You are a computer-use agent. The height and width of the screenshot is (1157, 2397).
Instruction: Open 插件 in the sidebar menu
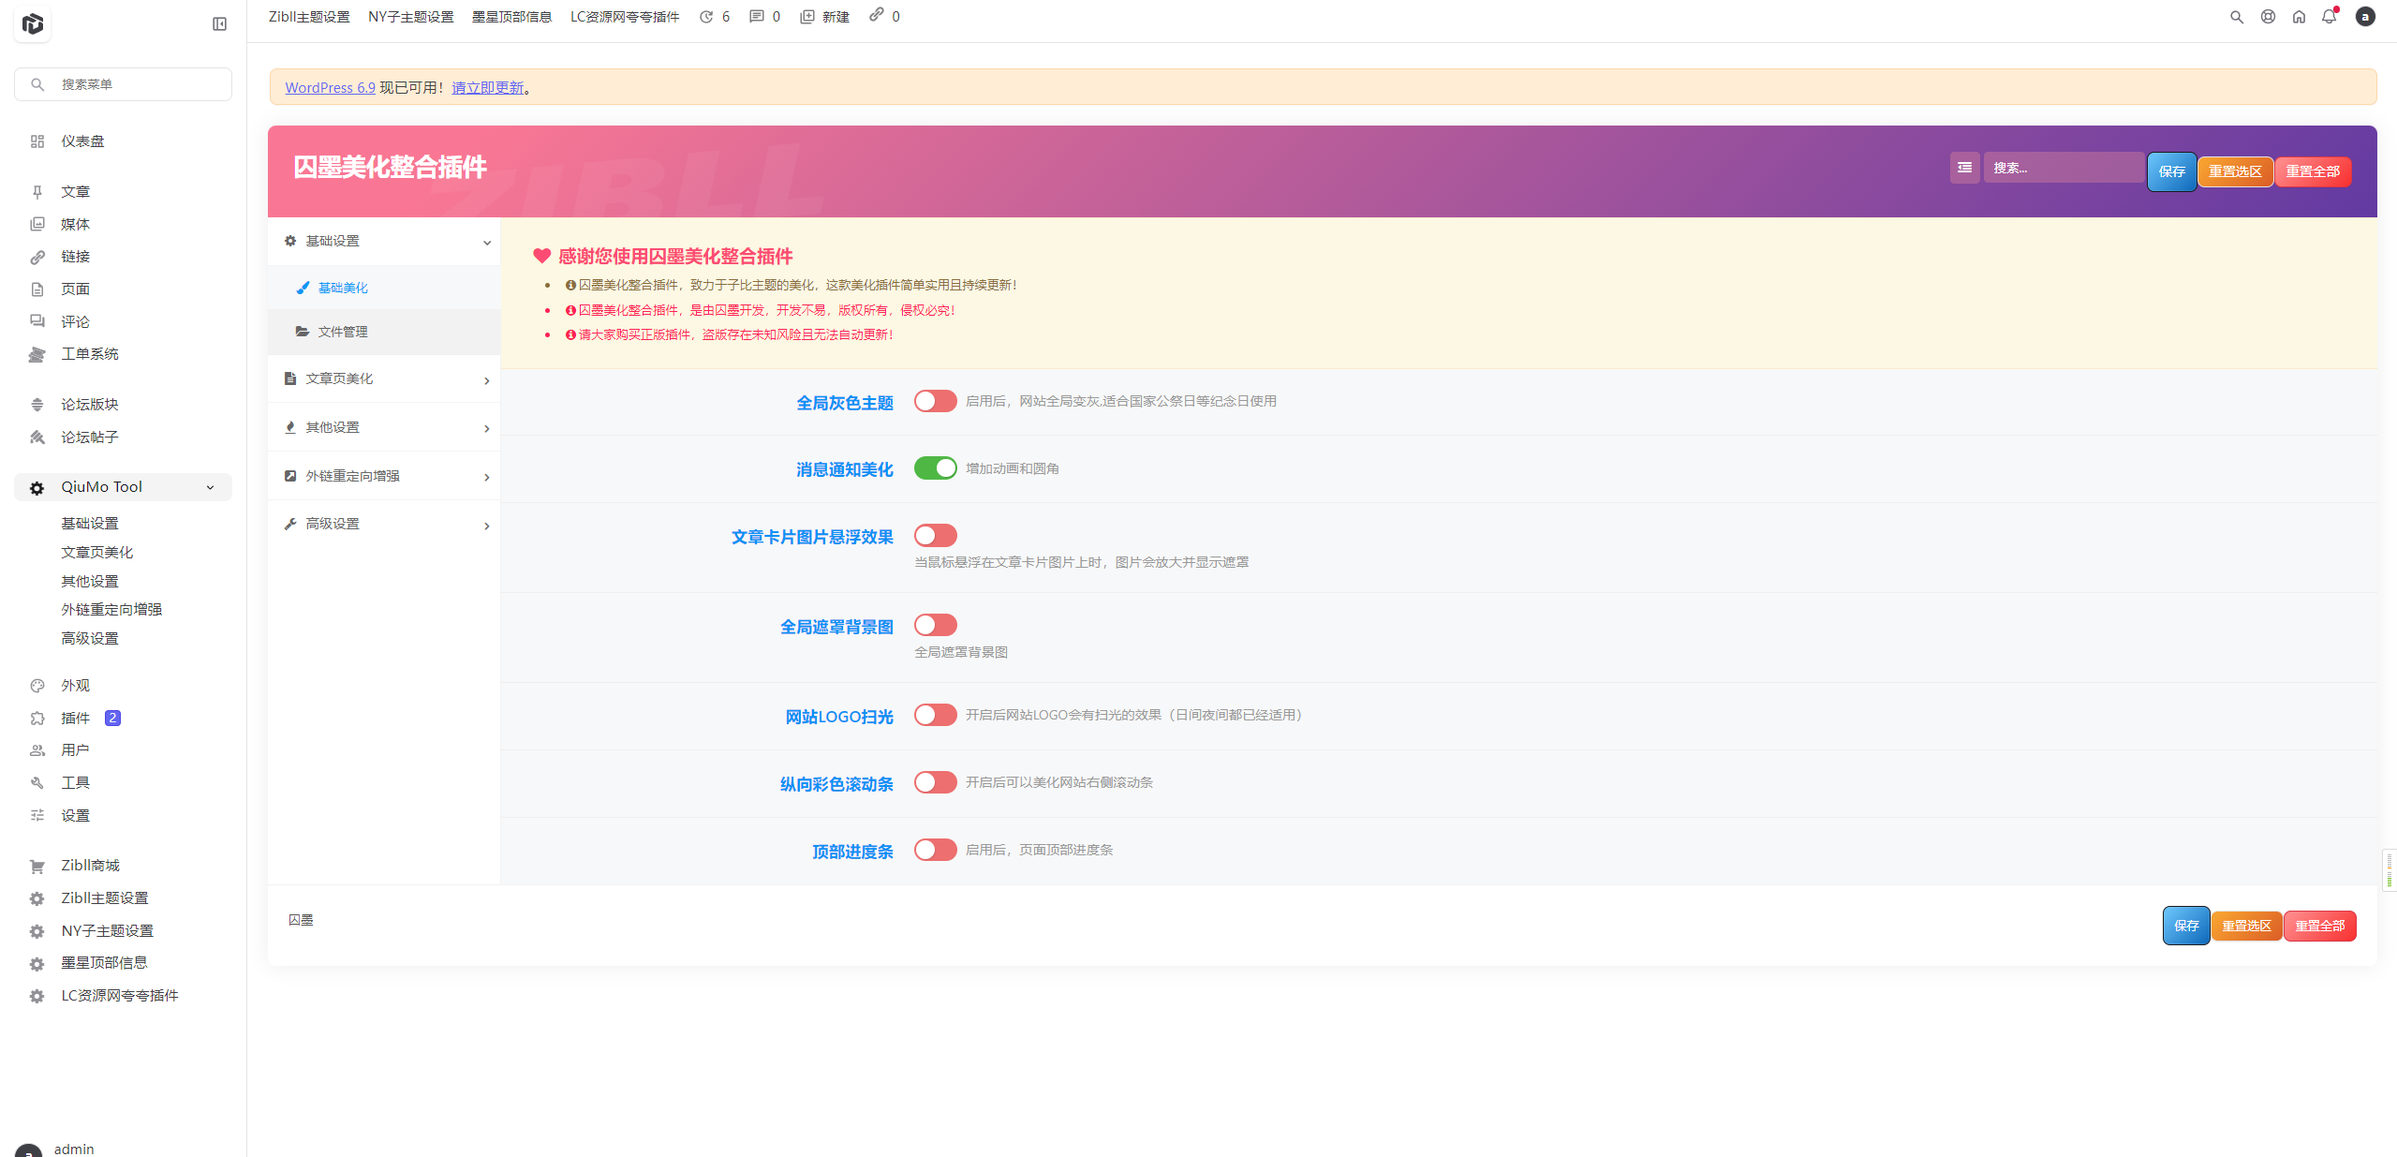point(76,719)
